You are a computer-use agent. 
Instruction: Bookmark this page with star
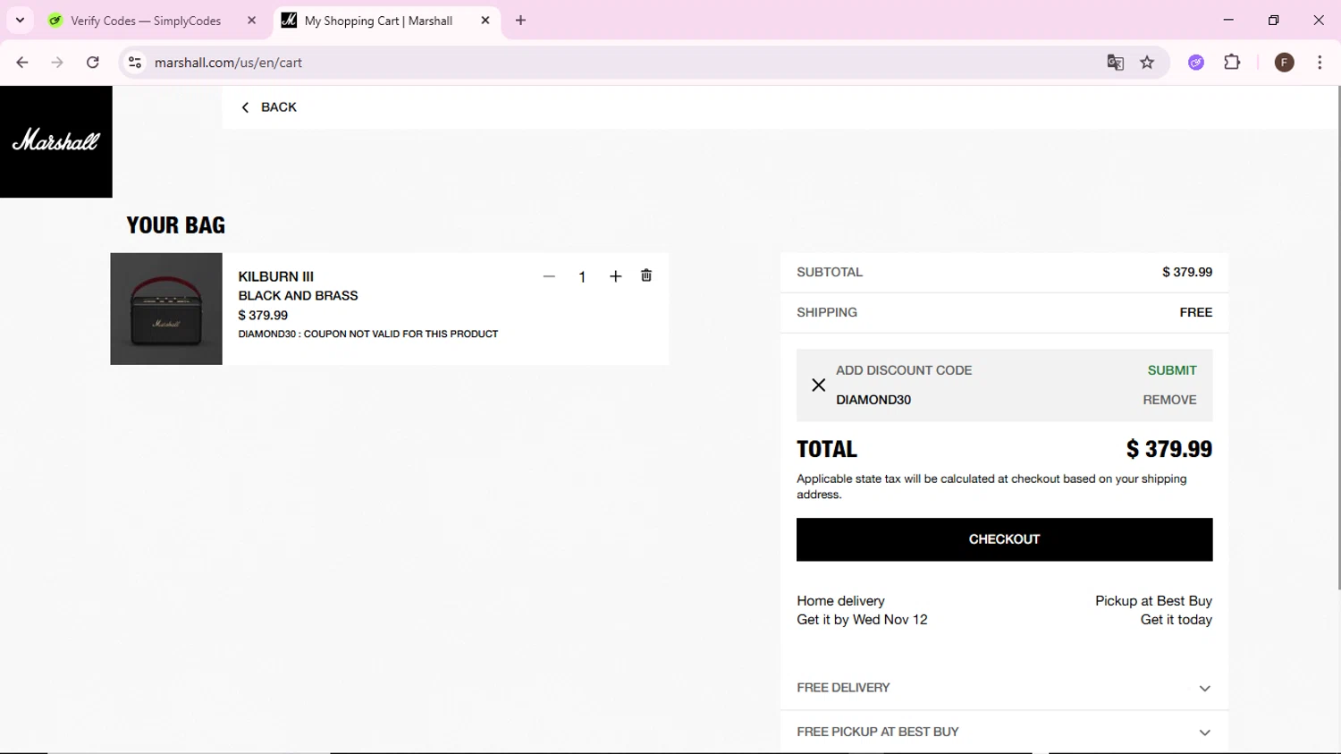pos(1147,63)
